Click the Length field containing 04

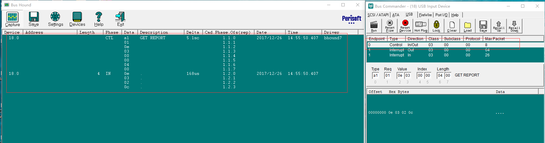[440, 75]
